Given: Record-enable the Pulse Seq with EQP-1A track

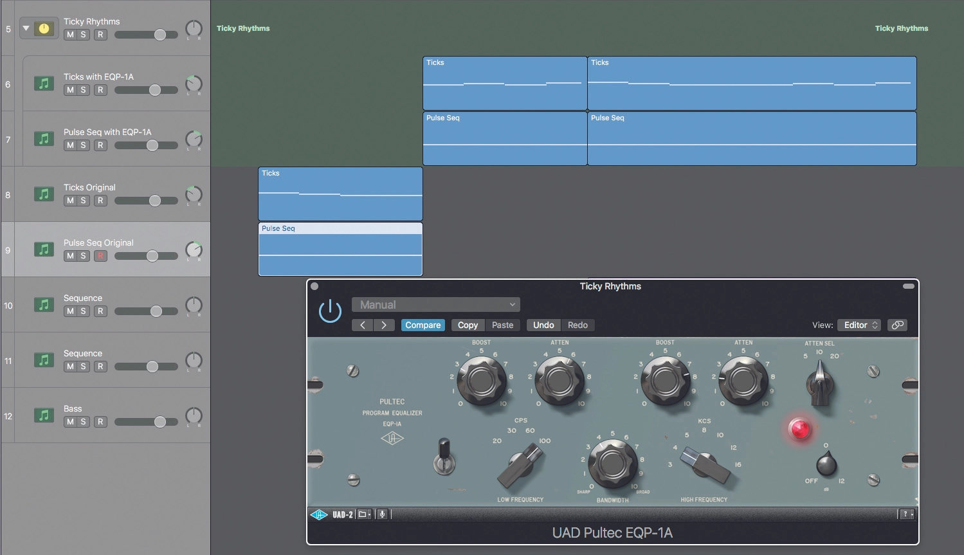Looking at the screenshot, I should pos(100,145).
